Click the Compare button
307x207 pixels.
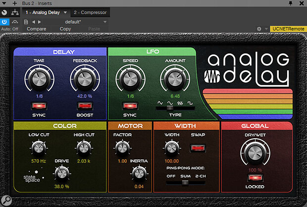(x=37, y=29)
